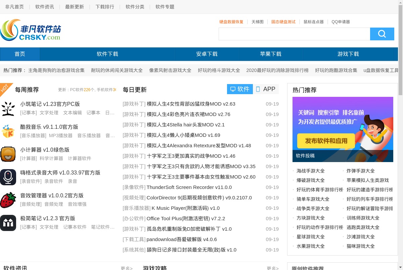Open ThunderSoft Screen Recorder v11.0.0 entry
Screen dimensions: 403x270
coord(189,187)
